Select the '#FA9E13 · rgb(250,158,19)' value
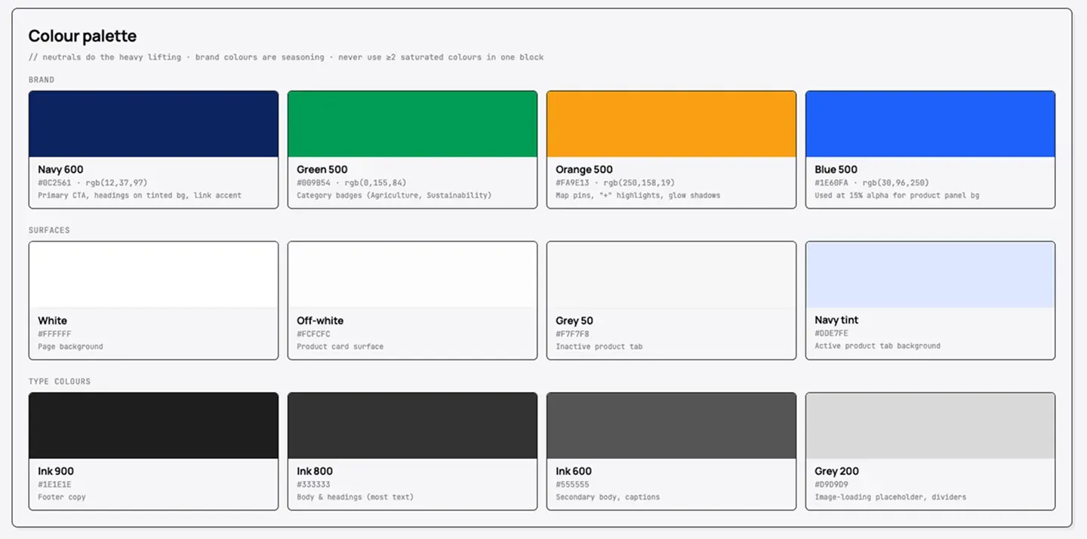This screenshot has width=1087, height=539. [x=615, y=182]
